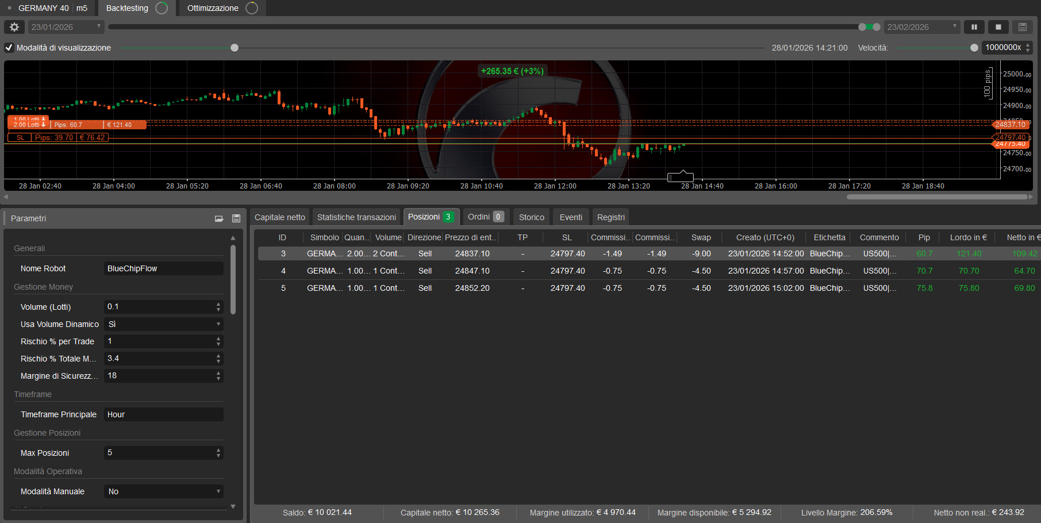
Task: Click the Ottimizzazione progress circle indicator
Action: (x=251, y=8)
